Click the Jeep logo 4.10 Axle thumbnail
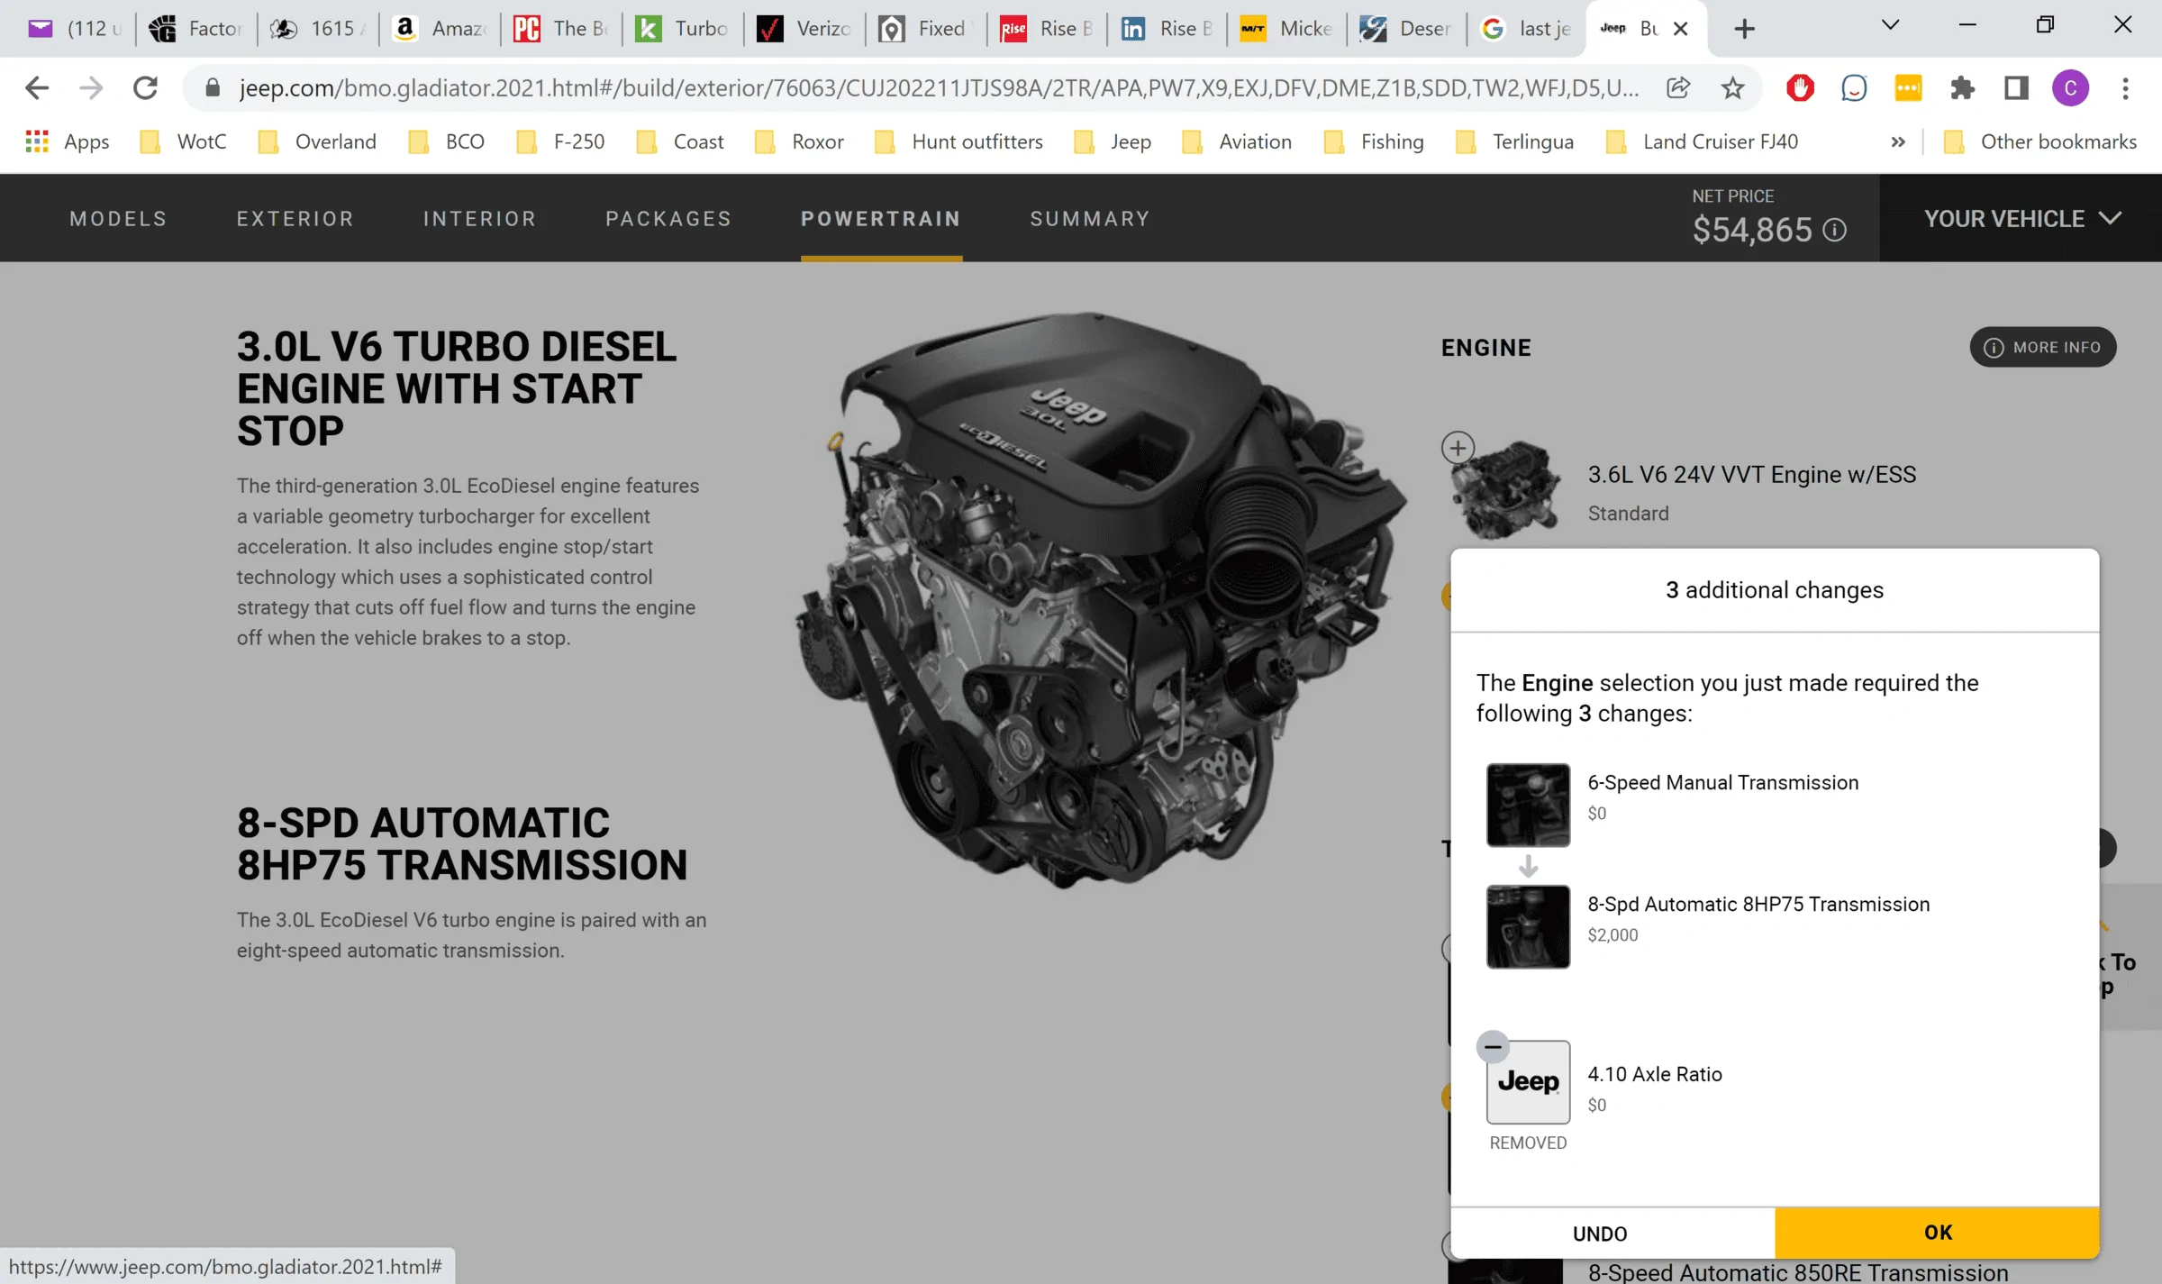Screen dimensions: 2162x1284 (x=1528, y=1081)
